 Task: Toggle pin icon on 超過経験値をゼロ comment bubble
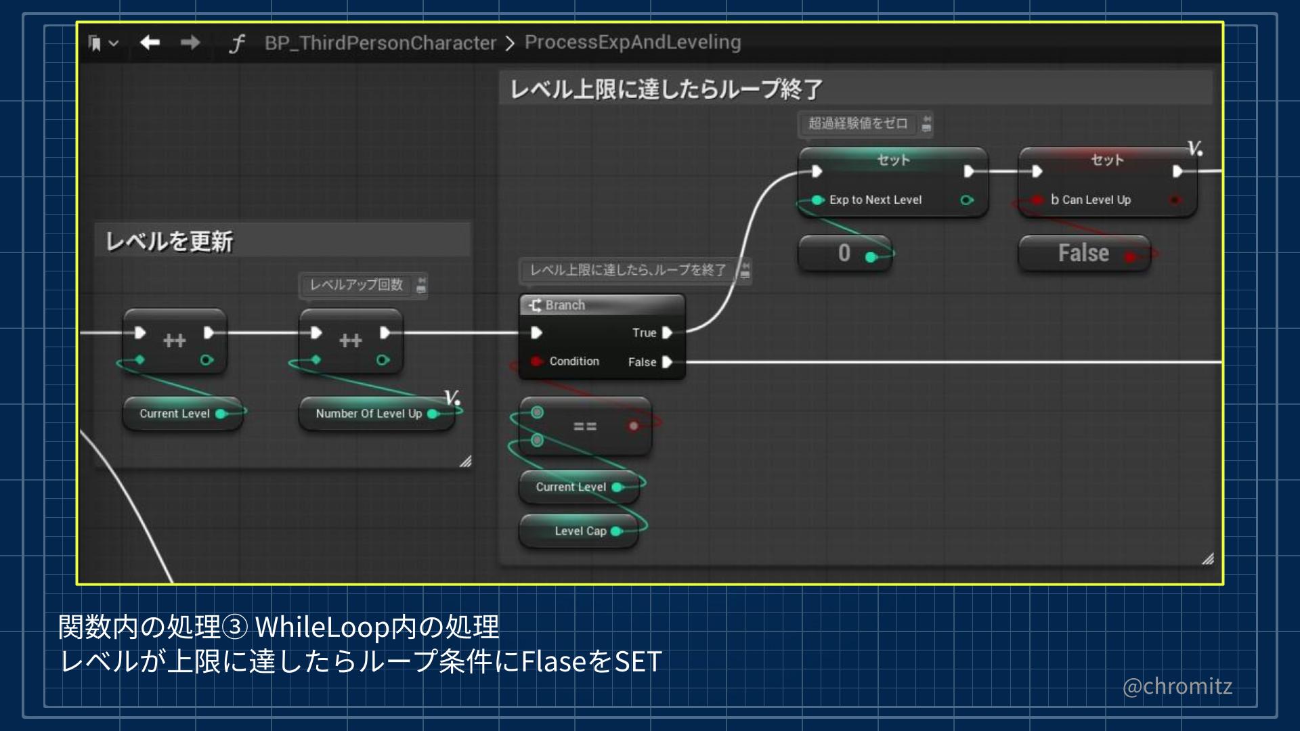click(x=927, y=123)
